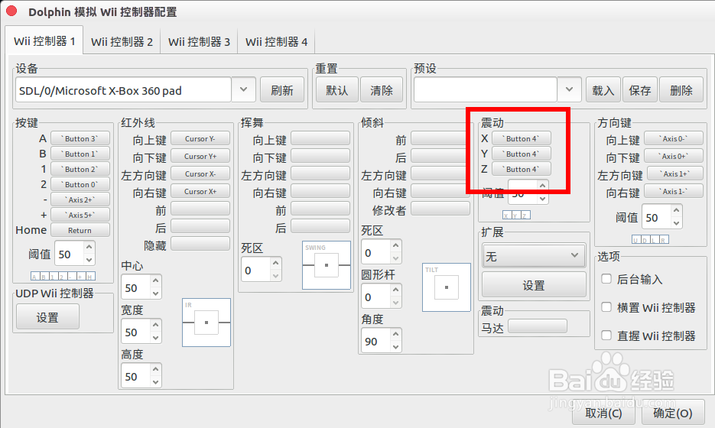Click the TILT preview box

click(447, 287)
